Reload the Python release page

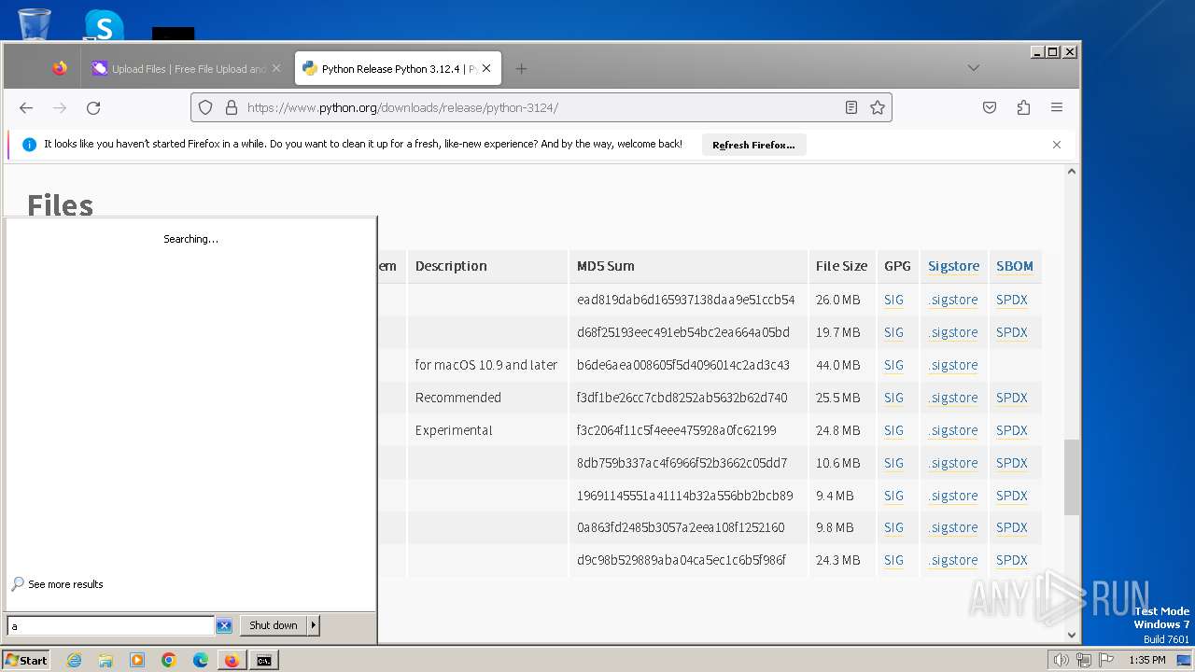[93, 107]
